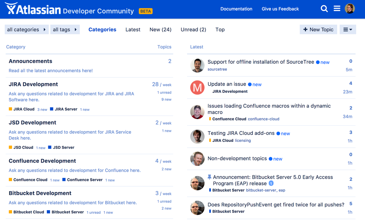Open avatar beside Non-development topics
This screenshot has width=365, height=220.
point(197,159)
